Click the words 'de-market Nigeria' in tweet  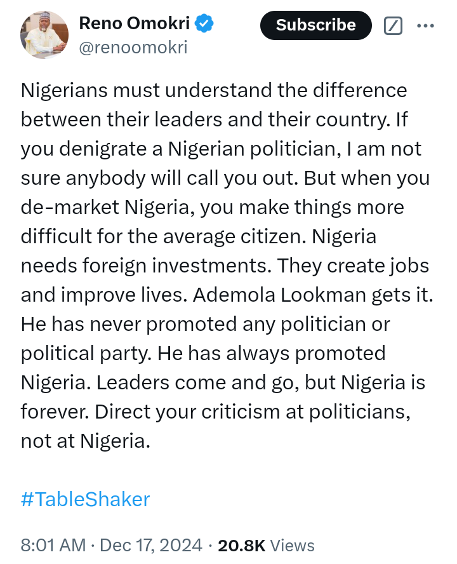point(105,208)
